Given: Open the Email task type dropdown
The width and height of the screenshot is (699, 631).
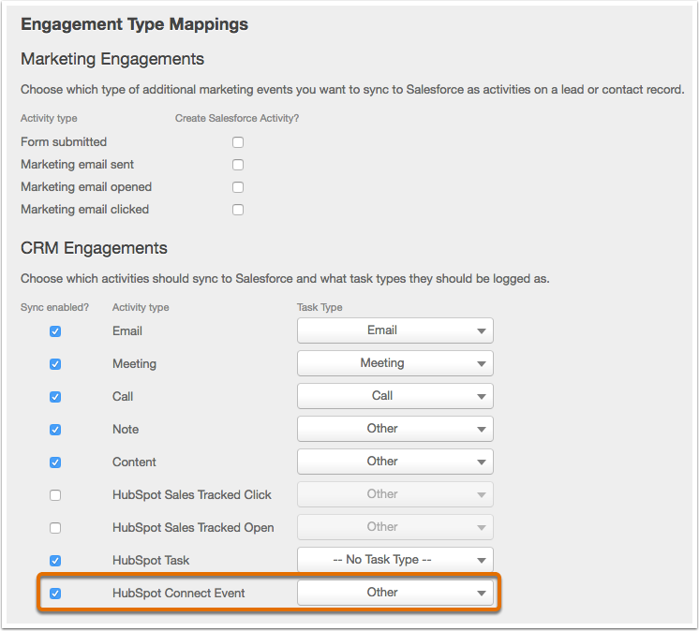Looking at the screenshot, I should click(395, 330).
